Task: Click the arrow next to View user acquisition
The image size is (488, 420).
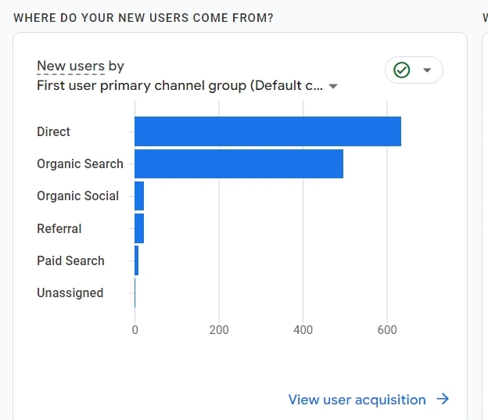Action: click(x=443, y=400)
